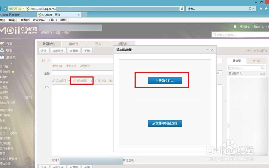The height and width of the screenshot is (168, 269).
Task: Open 记事本 in the sidebar
Action: pos(13,133)
